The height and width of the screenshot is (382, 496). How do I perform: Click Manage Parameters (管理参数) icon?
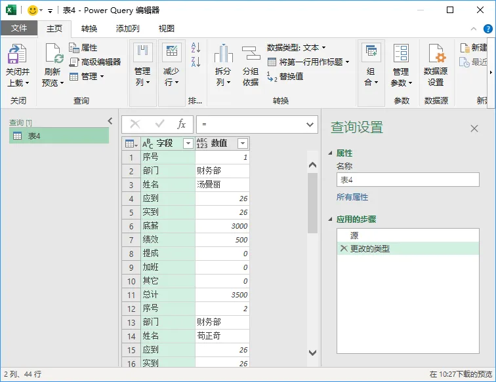(401, 53)
